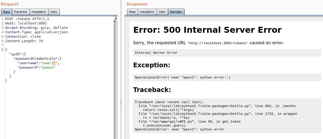Click the 'http://localhost:8081/tokens' URL text
The width and height of the screenshot is (323, 139).
click(218, 43)
